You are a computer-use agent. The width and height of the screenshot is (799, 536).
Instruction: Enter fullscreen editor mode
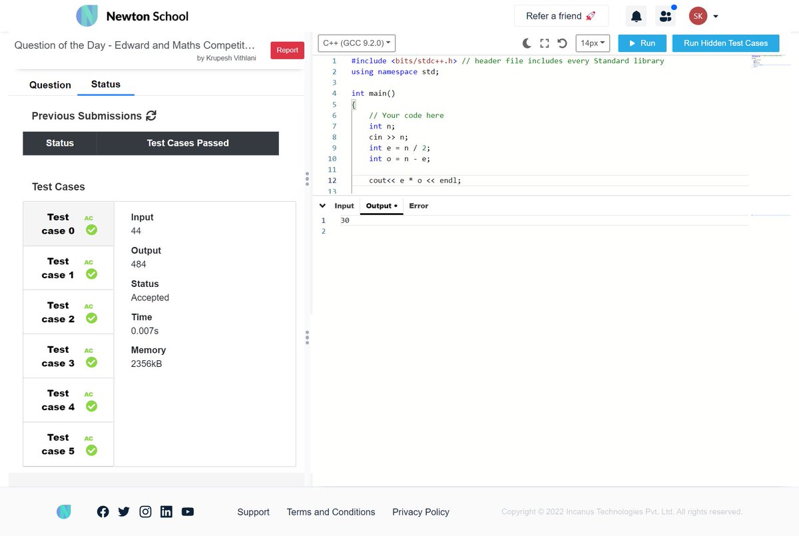(544, 43)
